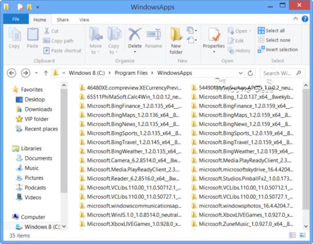Screen dimensions: 313x244
Task: Select Music library
Action: [27, 168]
